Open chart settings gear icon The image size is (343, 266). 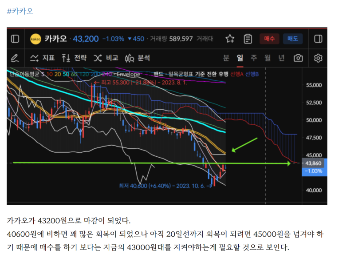pyautogui.click(x=318, y=58)
